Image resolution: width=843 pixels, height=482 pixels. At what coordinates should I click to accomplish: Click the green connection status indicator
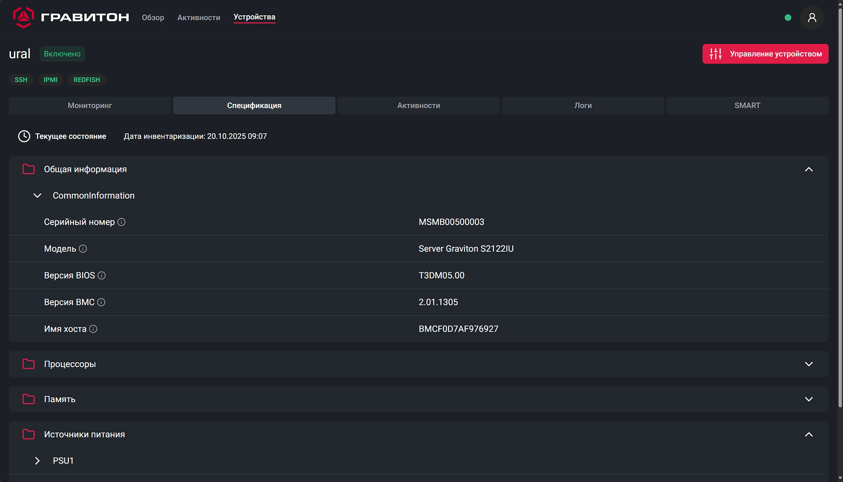788,18
